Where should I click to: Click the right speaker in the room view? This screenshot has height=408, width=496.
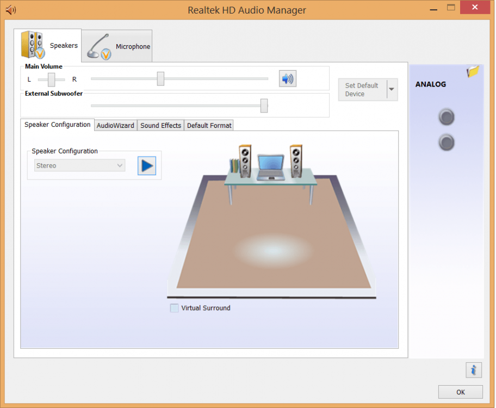(x=296, y=161)
